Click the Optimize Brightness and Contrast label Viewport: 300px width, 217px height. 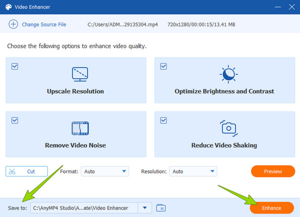pyautogui.click(x=224, y=91)
